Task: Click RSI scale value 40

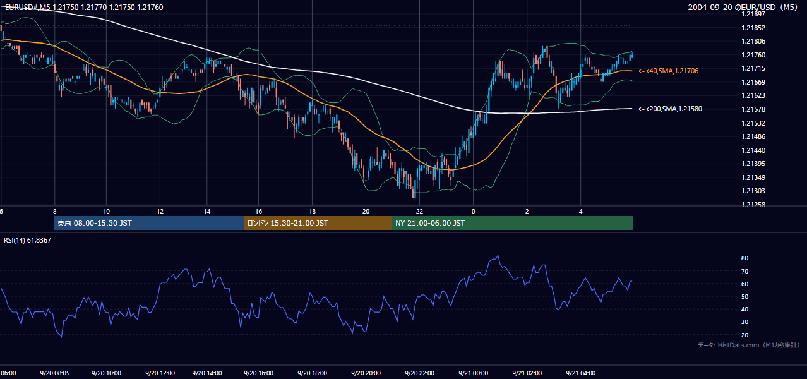Action: coord(744,309)
